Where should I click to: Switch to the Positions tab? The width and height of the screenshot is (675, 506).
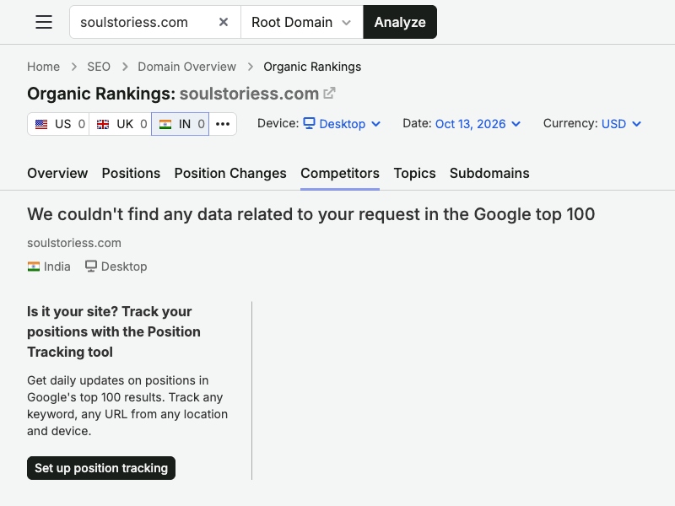[131, 173]
